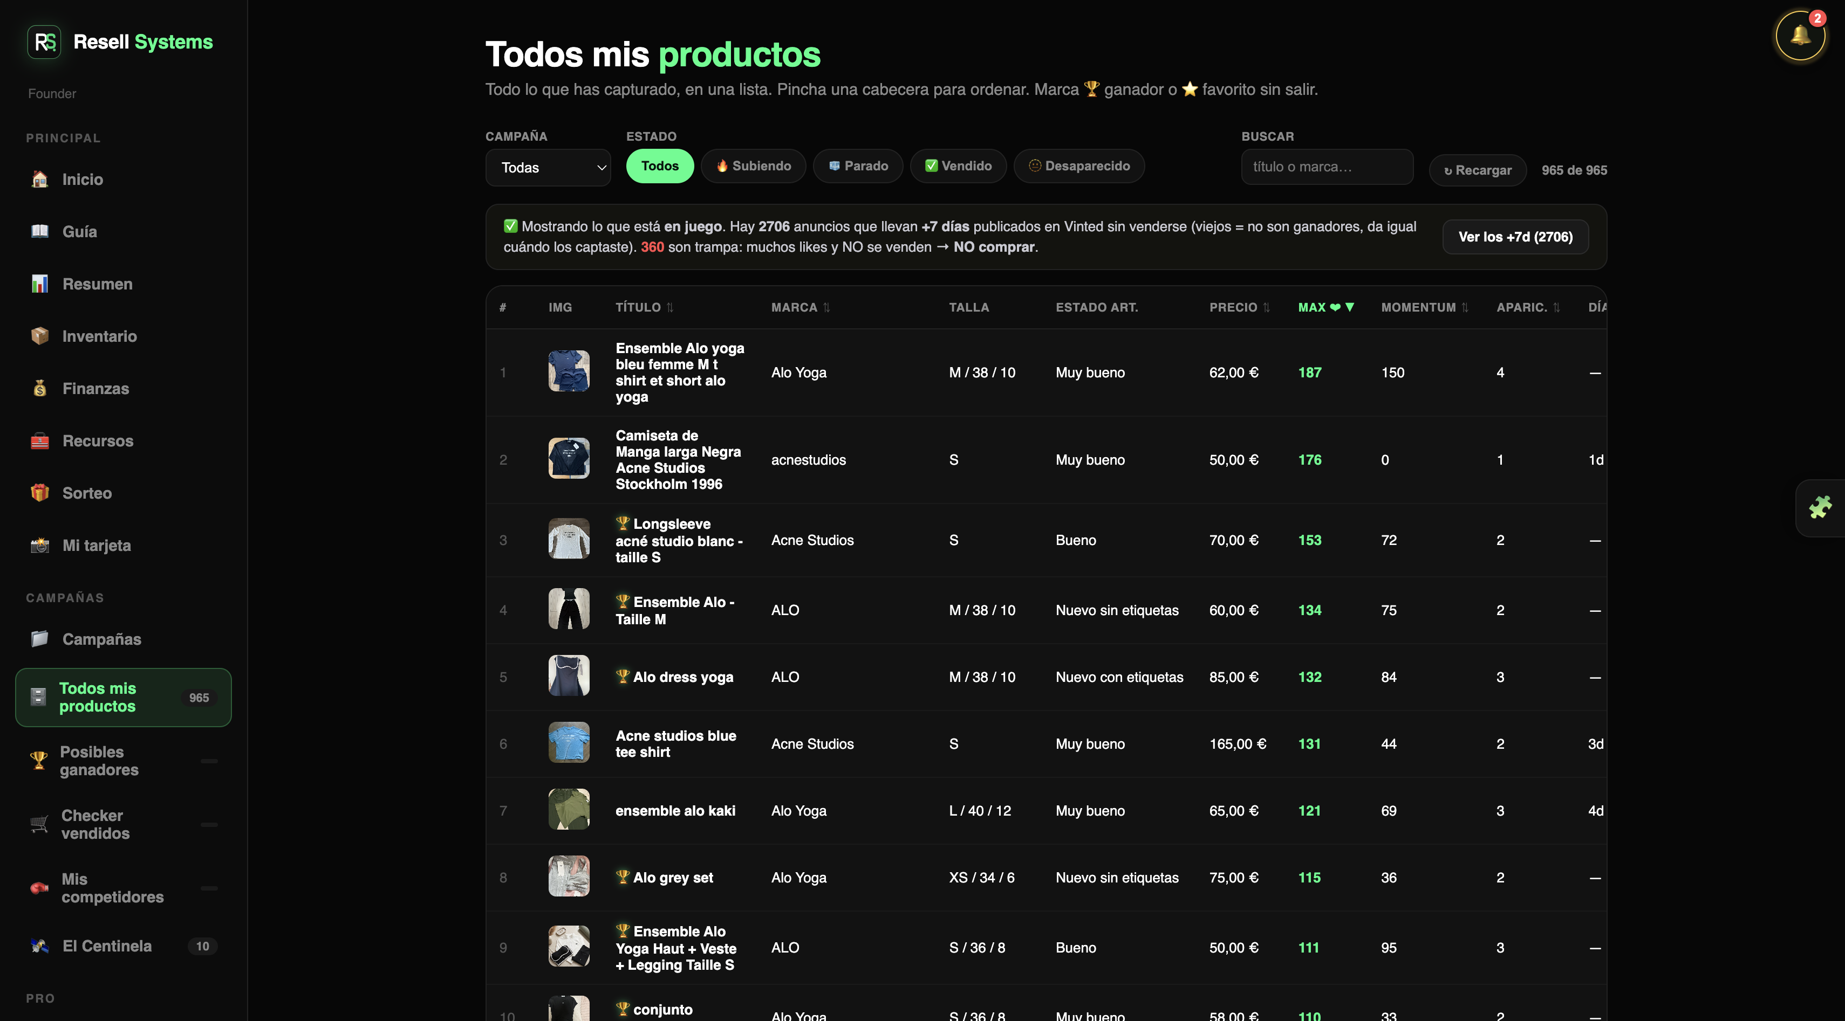The width and height of the screenshot is (1845, 1021).
Task: Click the money bag icon beside Finanzas
Action: (39, 388)
